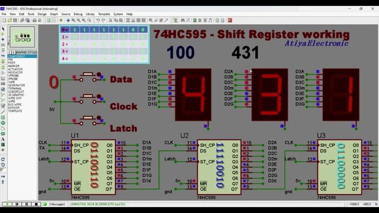Rotate anti-clockwise using the left sidebar icon
Image resolution: width=379 pixels, height=213 pixels.
click(x=3, y=165)
